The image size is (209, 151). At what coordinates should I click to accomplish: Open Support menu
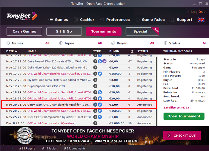(x=185, y=20)
